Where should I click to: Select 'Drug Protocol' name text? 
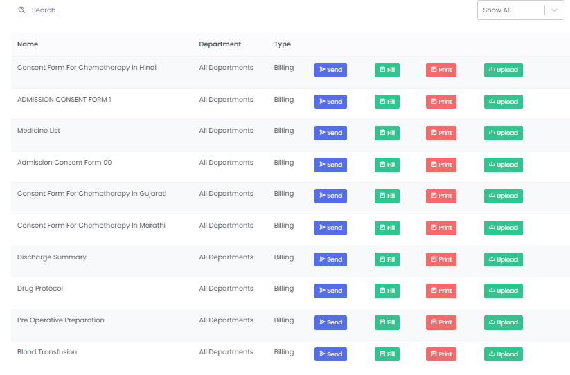tap(40, 289)
